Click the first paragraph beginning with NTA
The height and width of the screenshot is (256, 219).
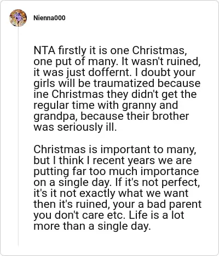click(117, 89)
